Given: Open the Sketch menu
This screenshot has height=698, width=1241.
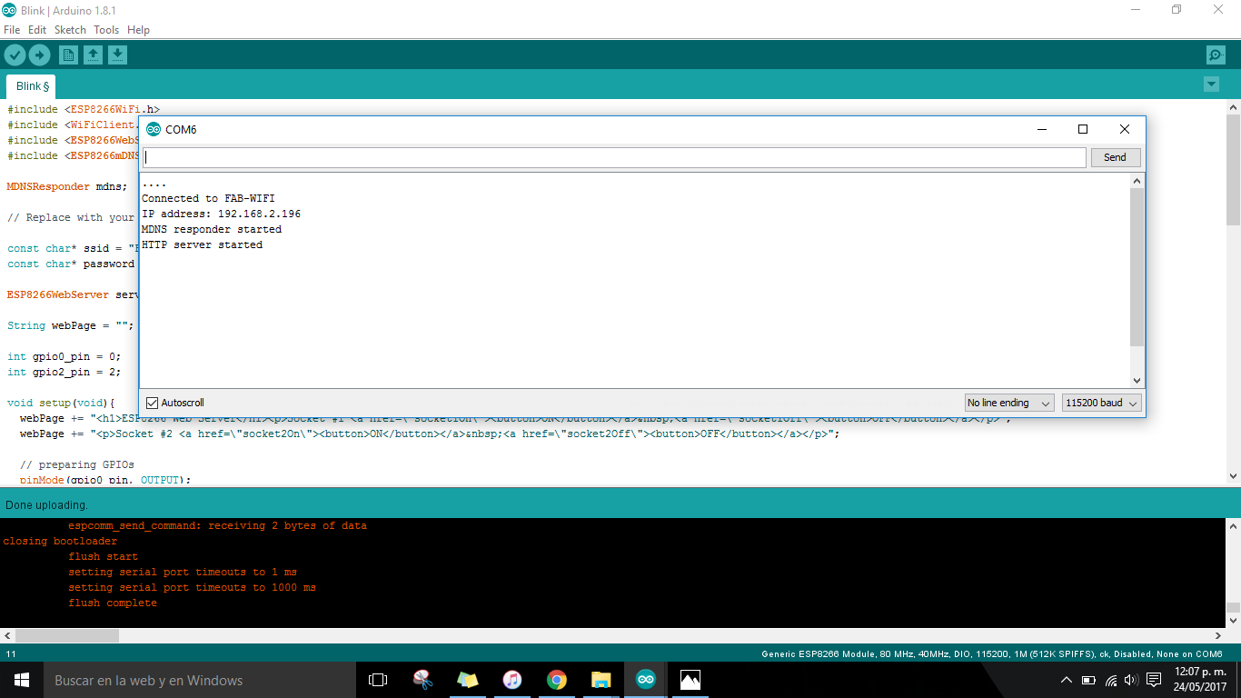Looking at the screenshot, I should (70, 30).
